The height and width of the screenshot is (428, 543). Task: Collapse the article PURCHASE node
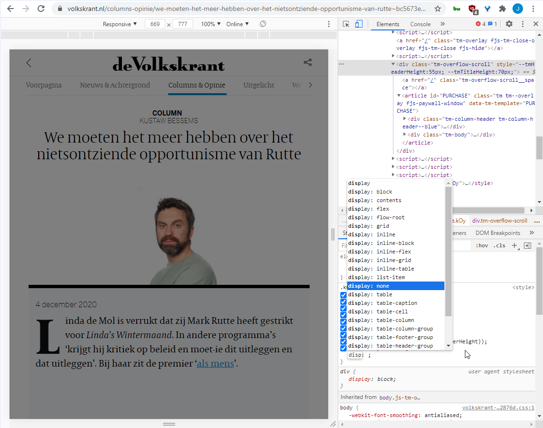[x=399, y=96]
